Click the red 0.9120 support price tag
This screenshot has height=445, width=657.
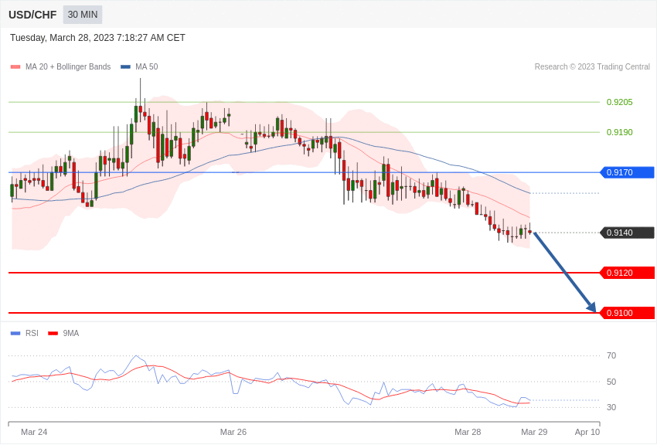click(x=628, y=273)
